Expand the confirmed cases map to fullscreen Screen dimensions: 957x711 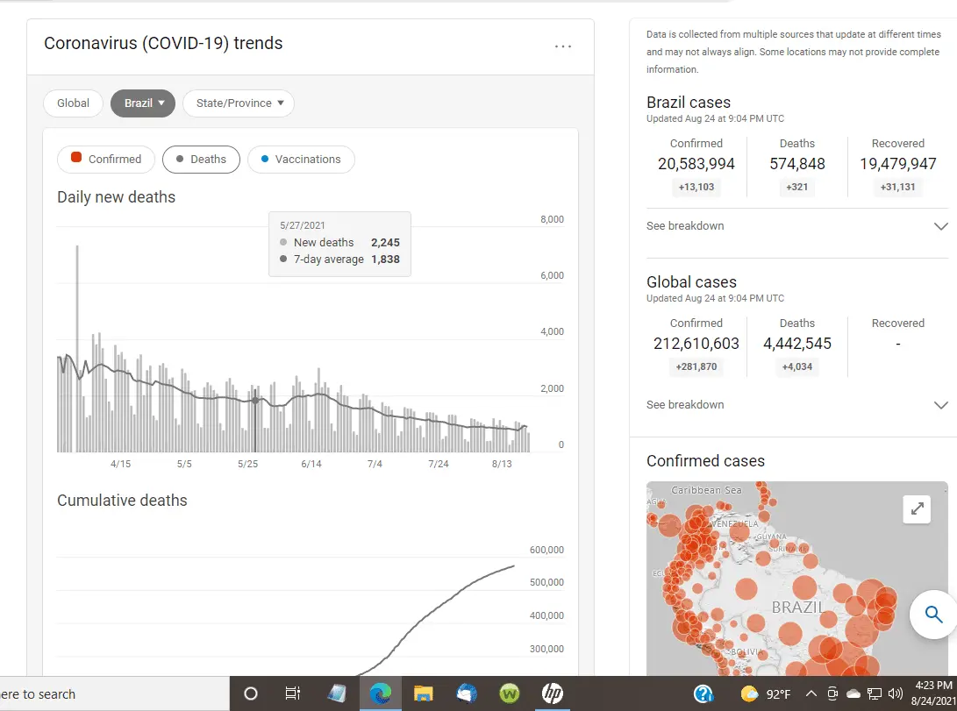pos(917,508)
